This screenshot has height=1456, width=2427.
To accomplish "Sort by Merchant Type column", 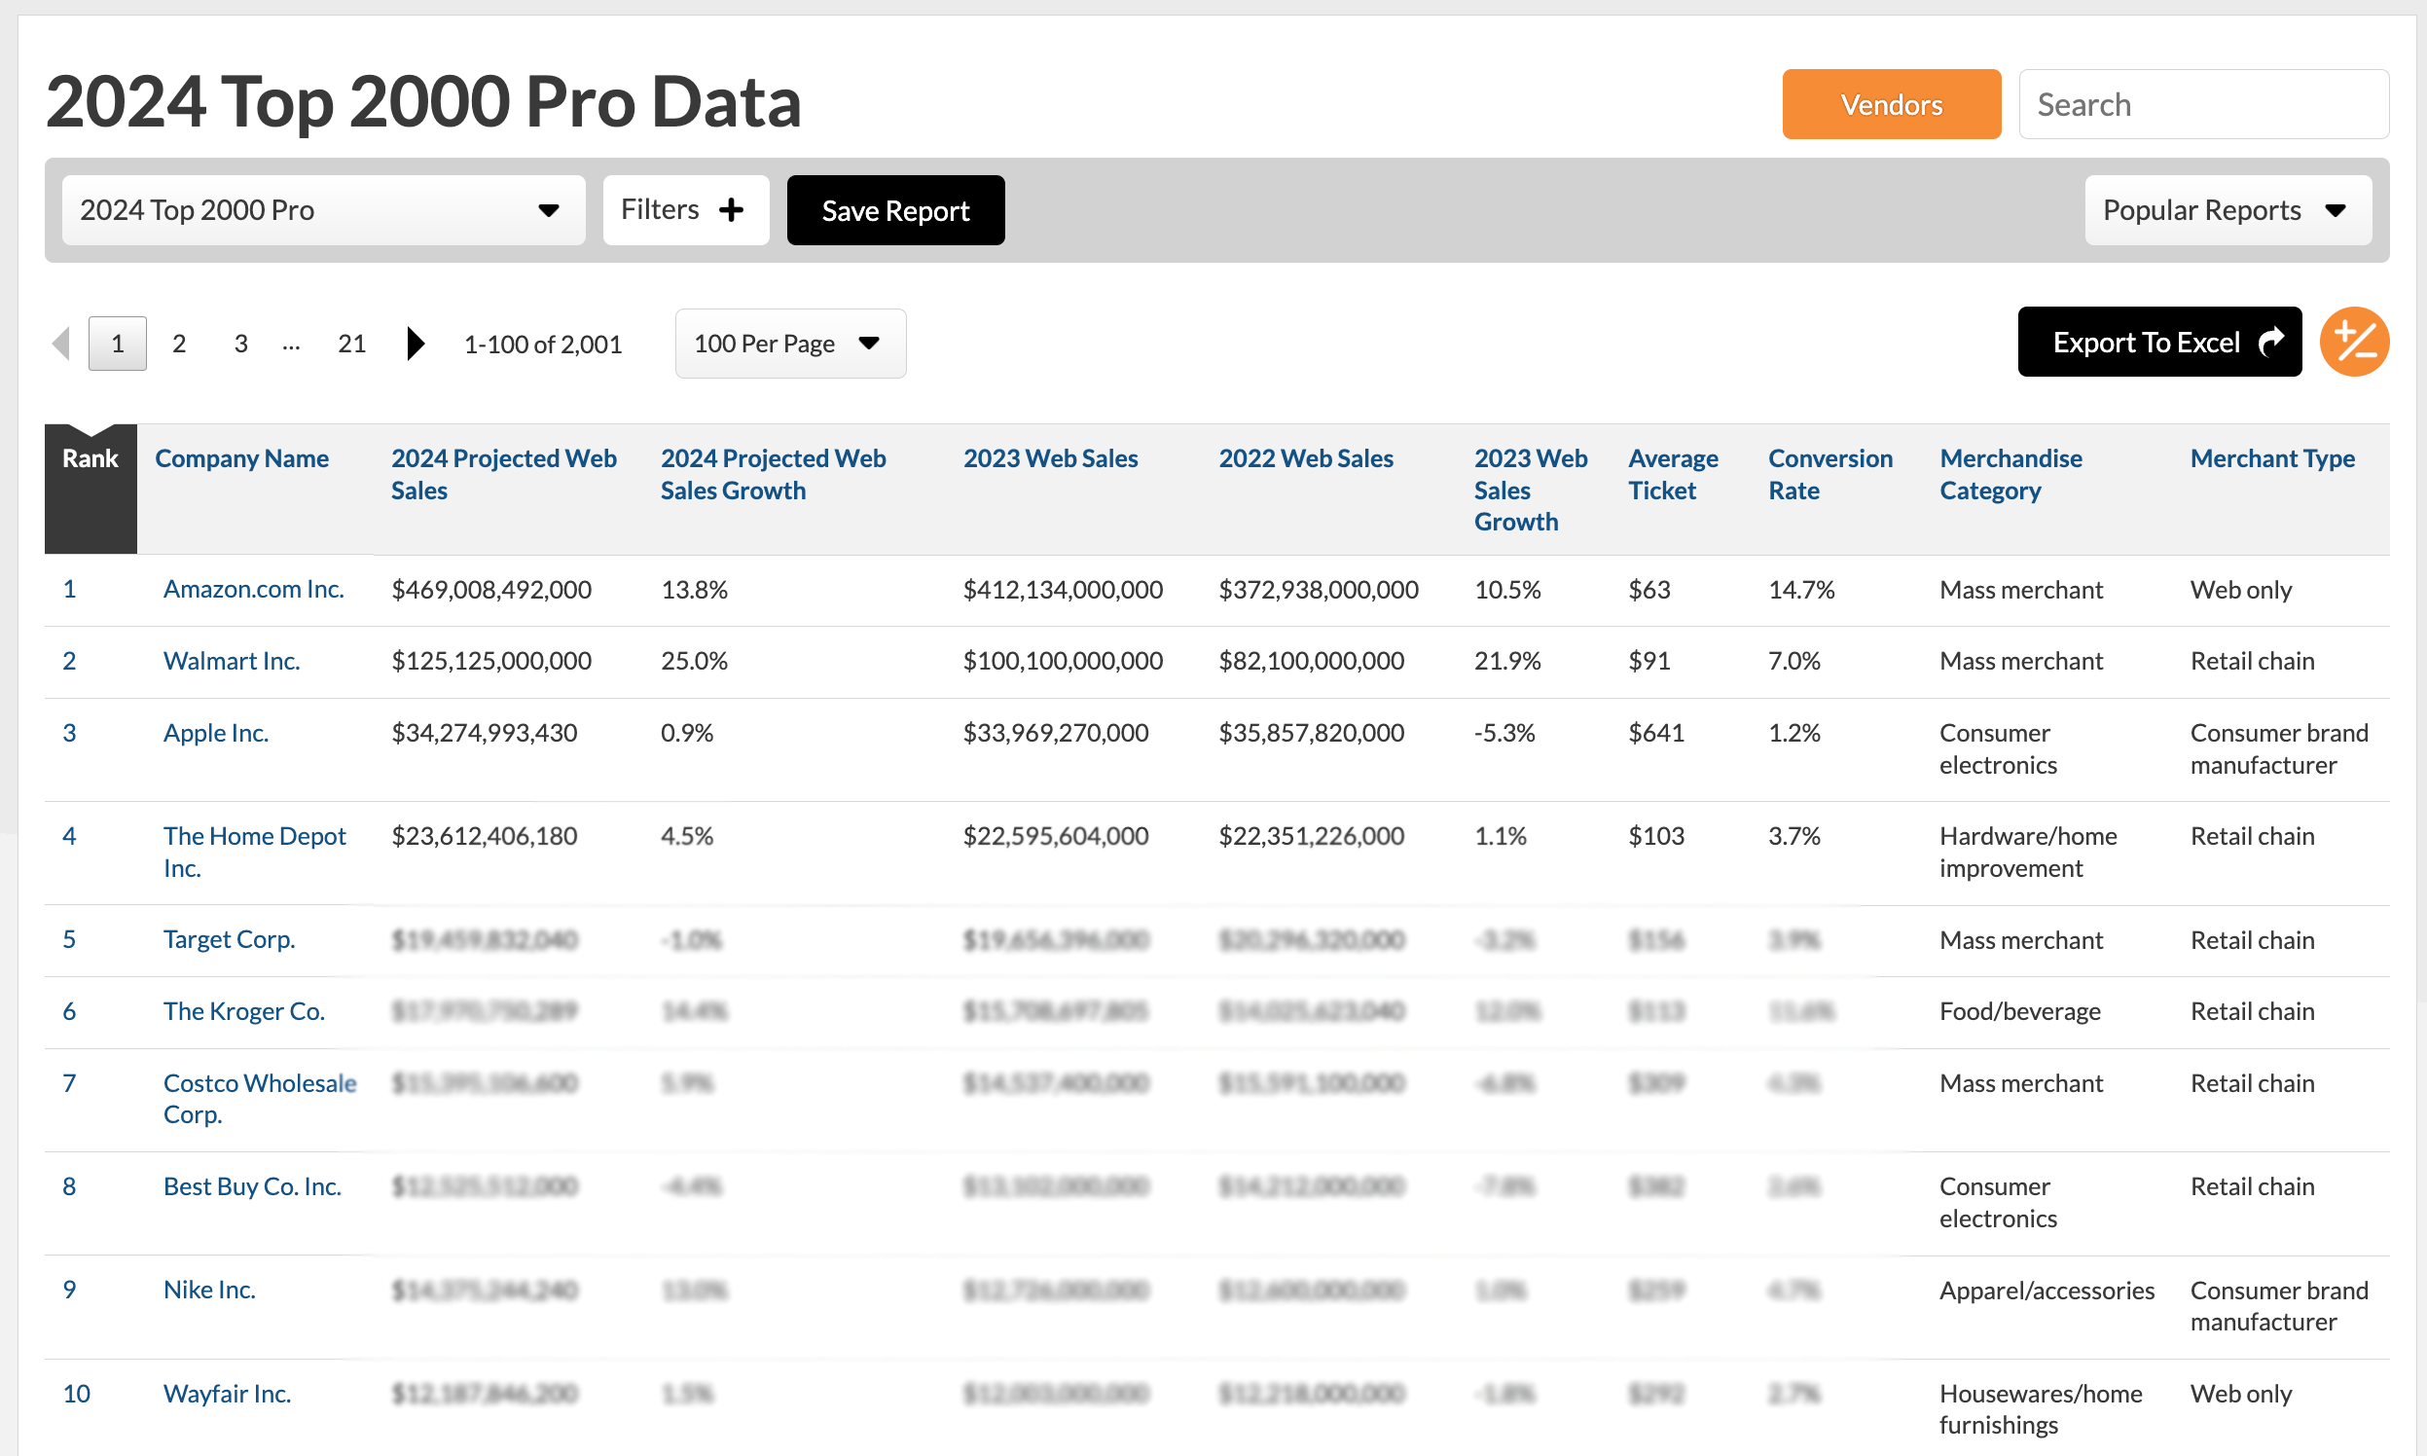I will pyautogui.click(x=2272, y=458).
